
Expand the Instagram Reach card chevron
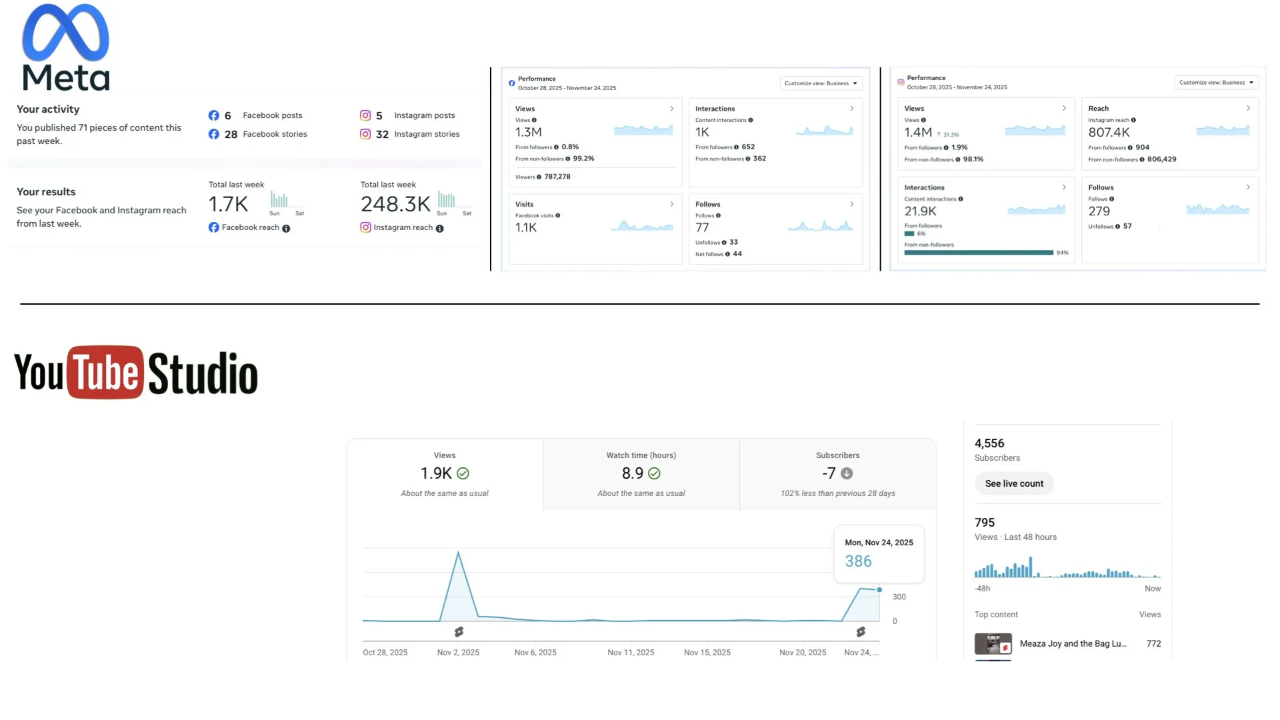1248,108
